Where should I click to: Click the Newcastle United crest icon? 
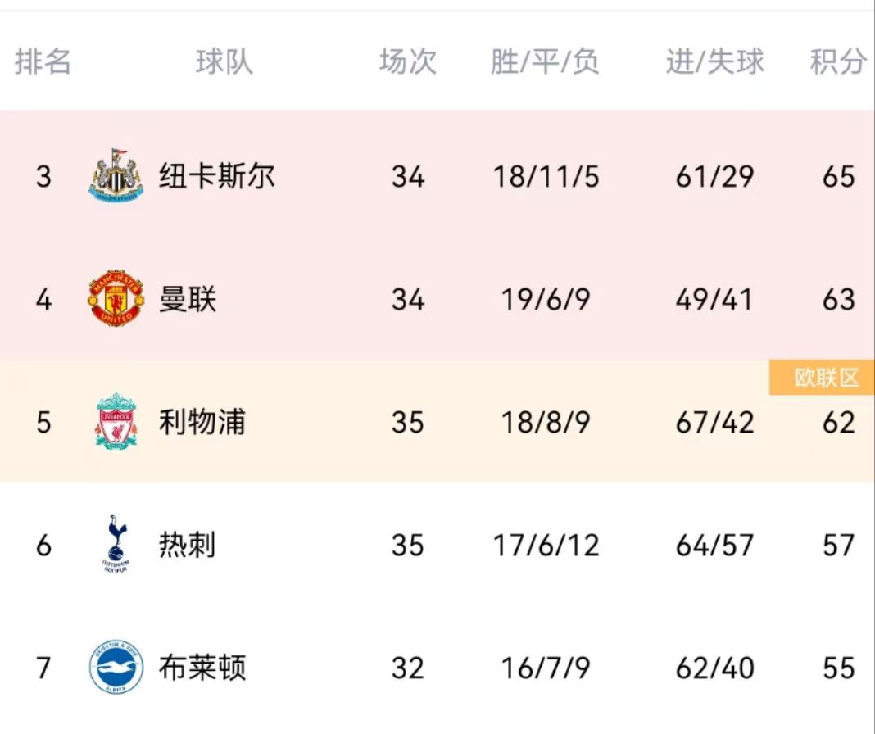[116, 176]
